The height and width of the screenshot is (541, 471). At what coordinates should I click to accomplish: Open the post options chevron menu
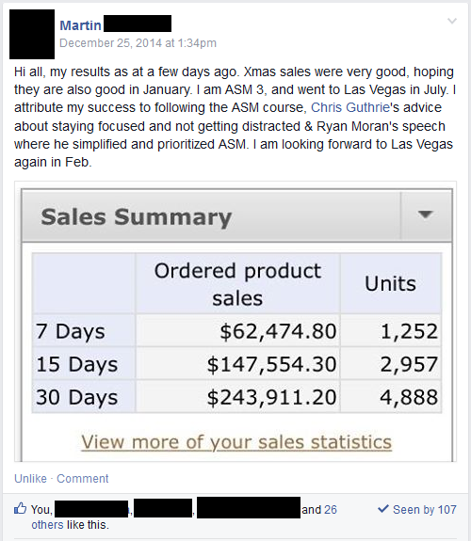[452, 22]
